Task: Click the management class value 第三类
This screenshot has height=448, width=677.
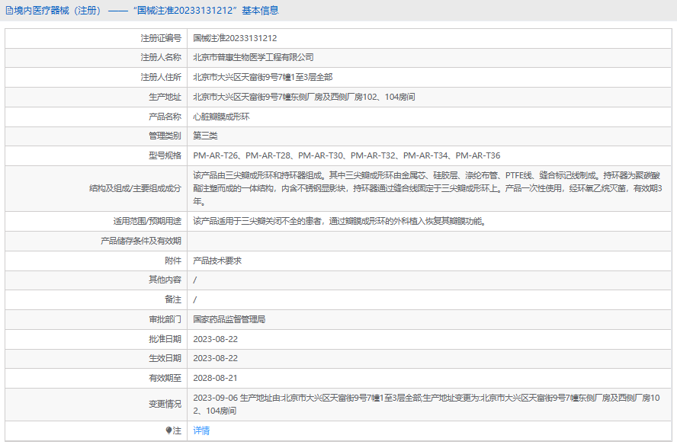Action: pos(205,136)
